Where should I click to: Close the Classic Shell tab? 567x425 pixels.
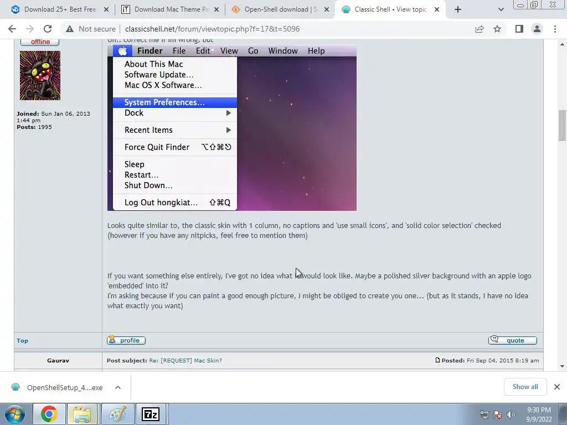[437, 9]
